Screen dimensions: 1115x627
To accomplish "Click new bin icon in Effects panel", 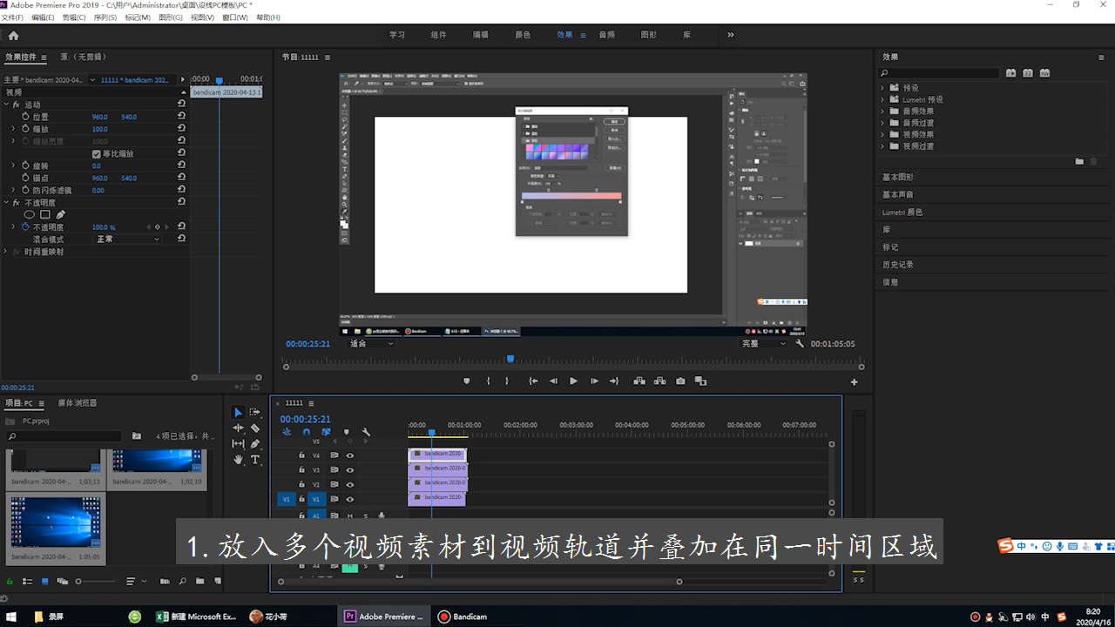I will click(1079, 161).
